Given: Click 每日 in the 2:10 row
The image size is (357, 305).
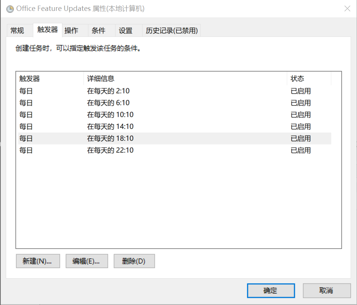Looking at the screenshot, I should (x=26, y=91).
